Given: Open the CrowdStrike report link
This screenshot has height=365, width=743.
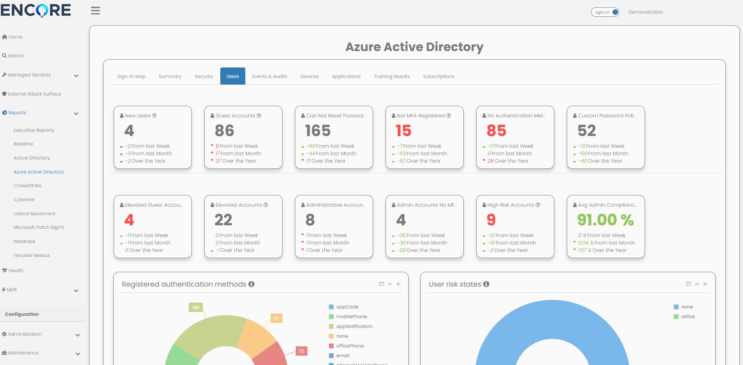Looking at the screenshot, I should pos(27,186).
